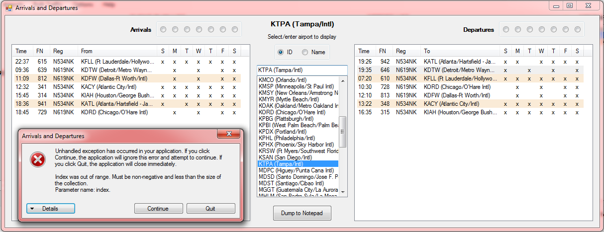Select KPHX (Phoenix/Sky Harbor Intl) in the list
Image resolution: width=604 pixels, height=232 pixels.
click(x=298, y=145)
